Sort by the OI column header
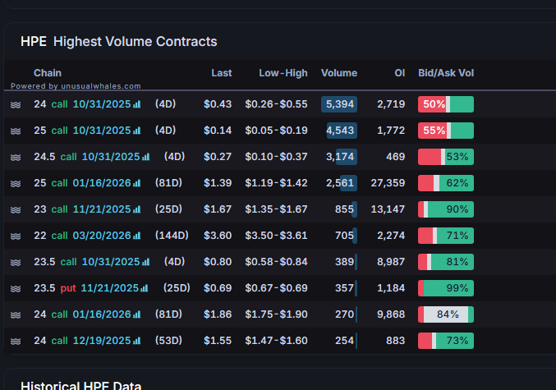556x390 pixels. click(400, 73)
